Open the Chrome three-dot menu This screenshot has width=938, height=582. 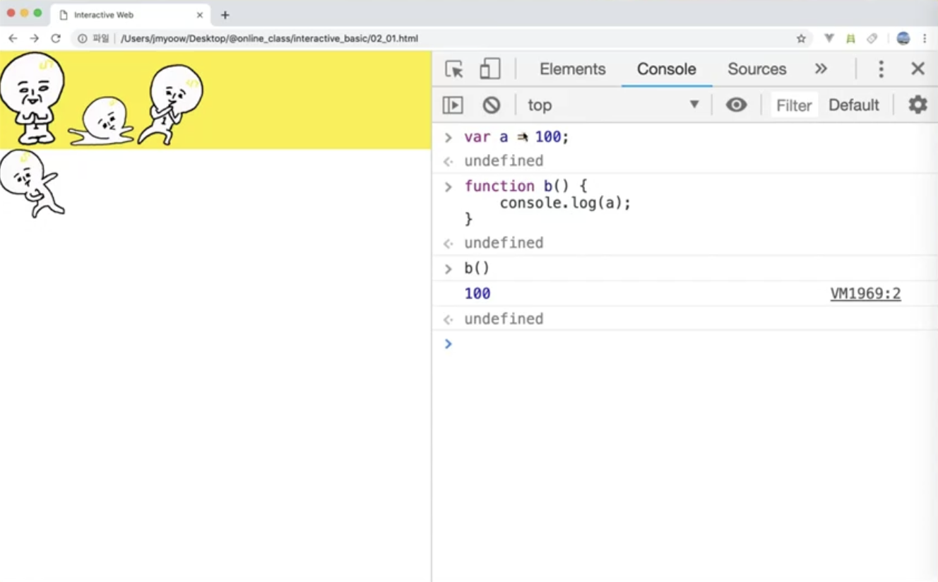coord(925,38)
